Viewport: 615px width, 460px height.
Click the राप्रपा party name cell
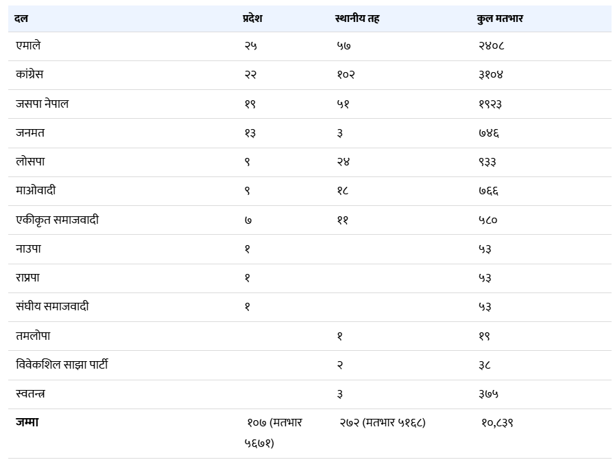point(28,278)
